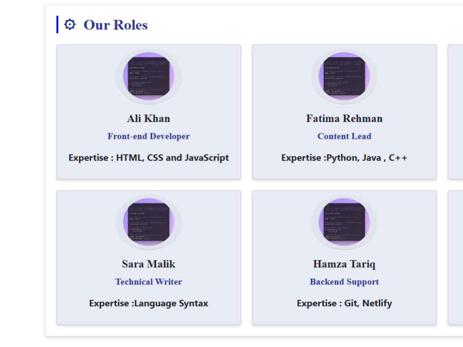463x347 pixels.
Task: Click Expertise :Language Syntax text
Action: pos(149,304)
